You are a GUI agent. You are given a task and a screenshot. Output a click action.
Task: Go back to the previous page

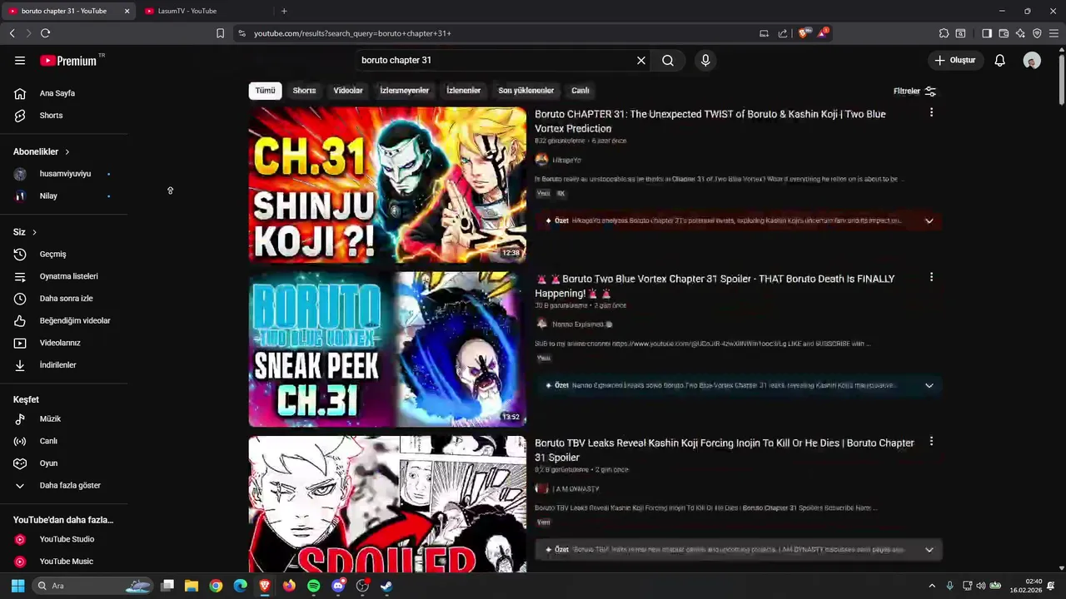[12, 33]
